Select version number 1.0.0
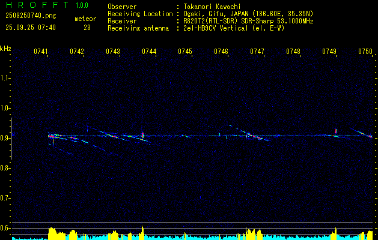Screen dimensions: 378x240 82,5
